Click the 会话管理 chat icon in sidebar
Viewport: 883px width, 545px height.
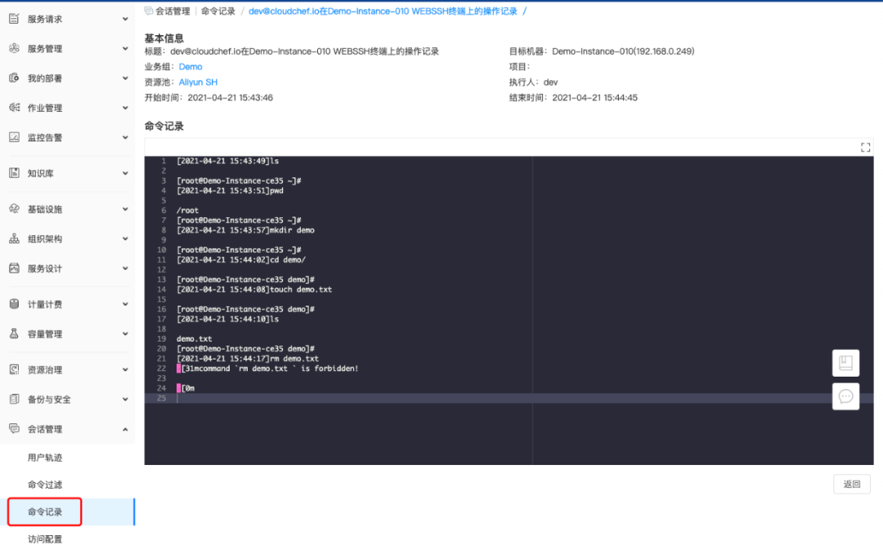coord(14,428)
